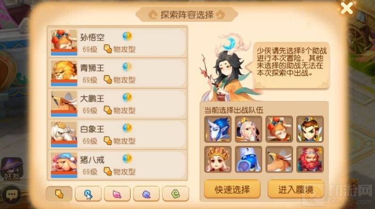Click the blue water creature team portrait
375x209 pixels.
[x=248, y=159]
